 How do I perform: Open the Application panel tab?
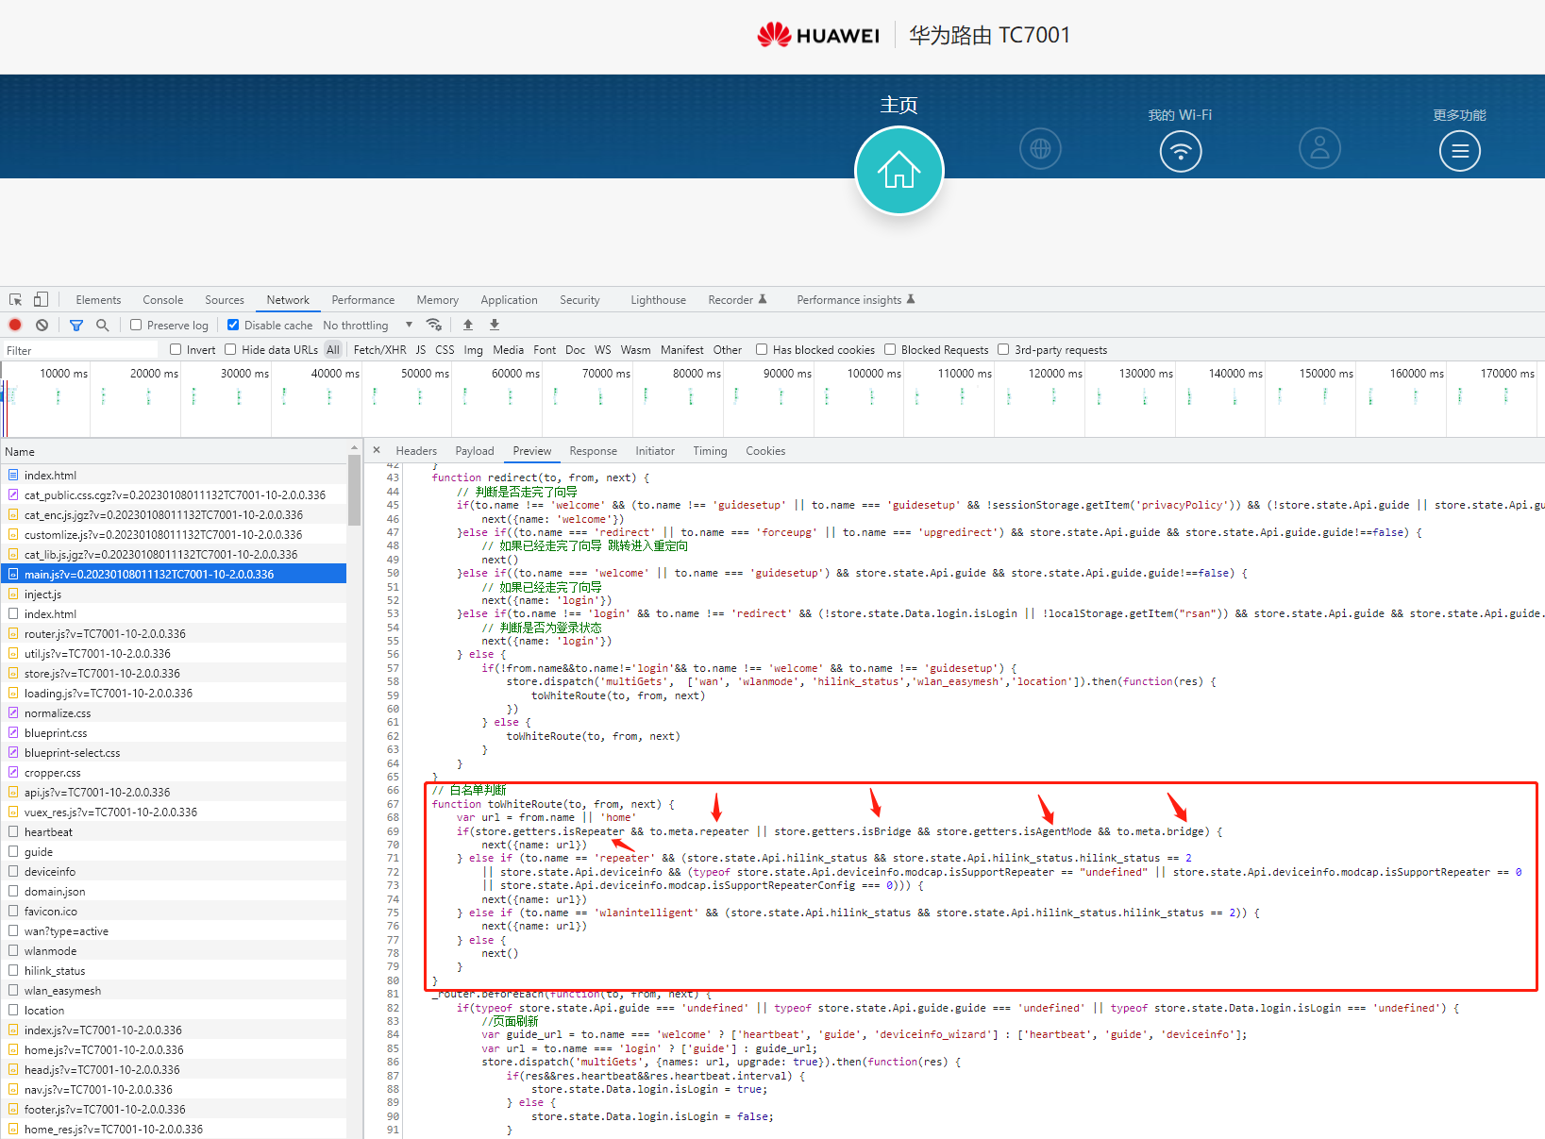(509, 300)
